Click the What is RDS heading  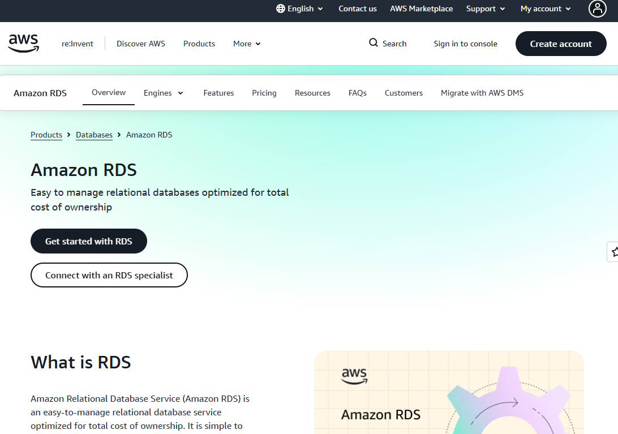[81, 362]
